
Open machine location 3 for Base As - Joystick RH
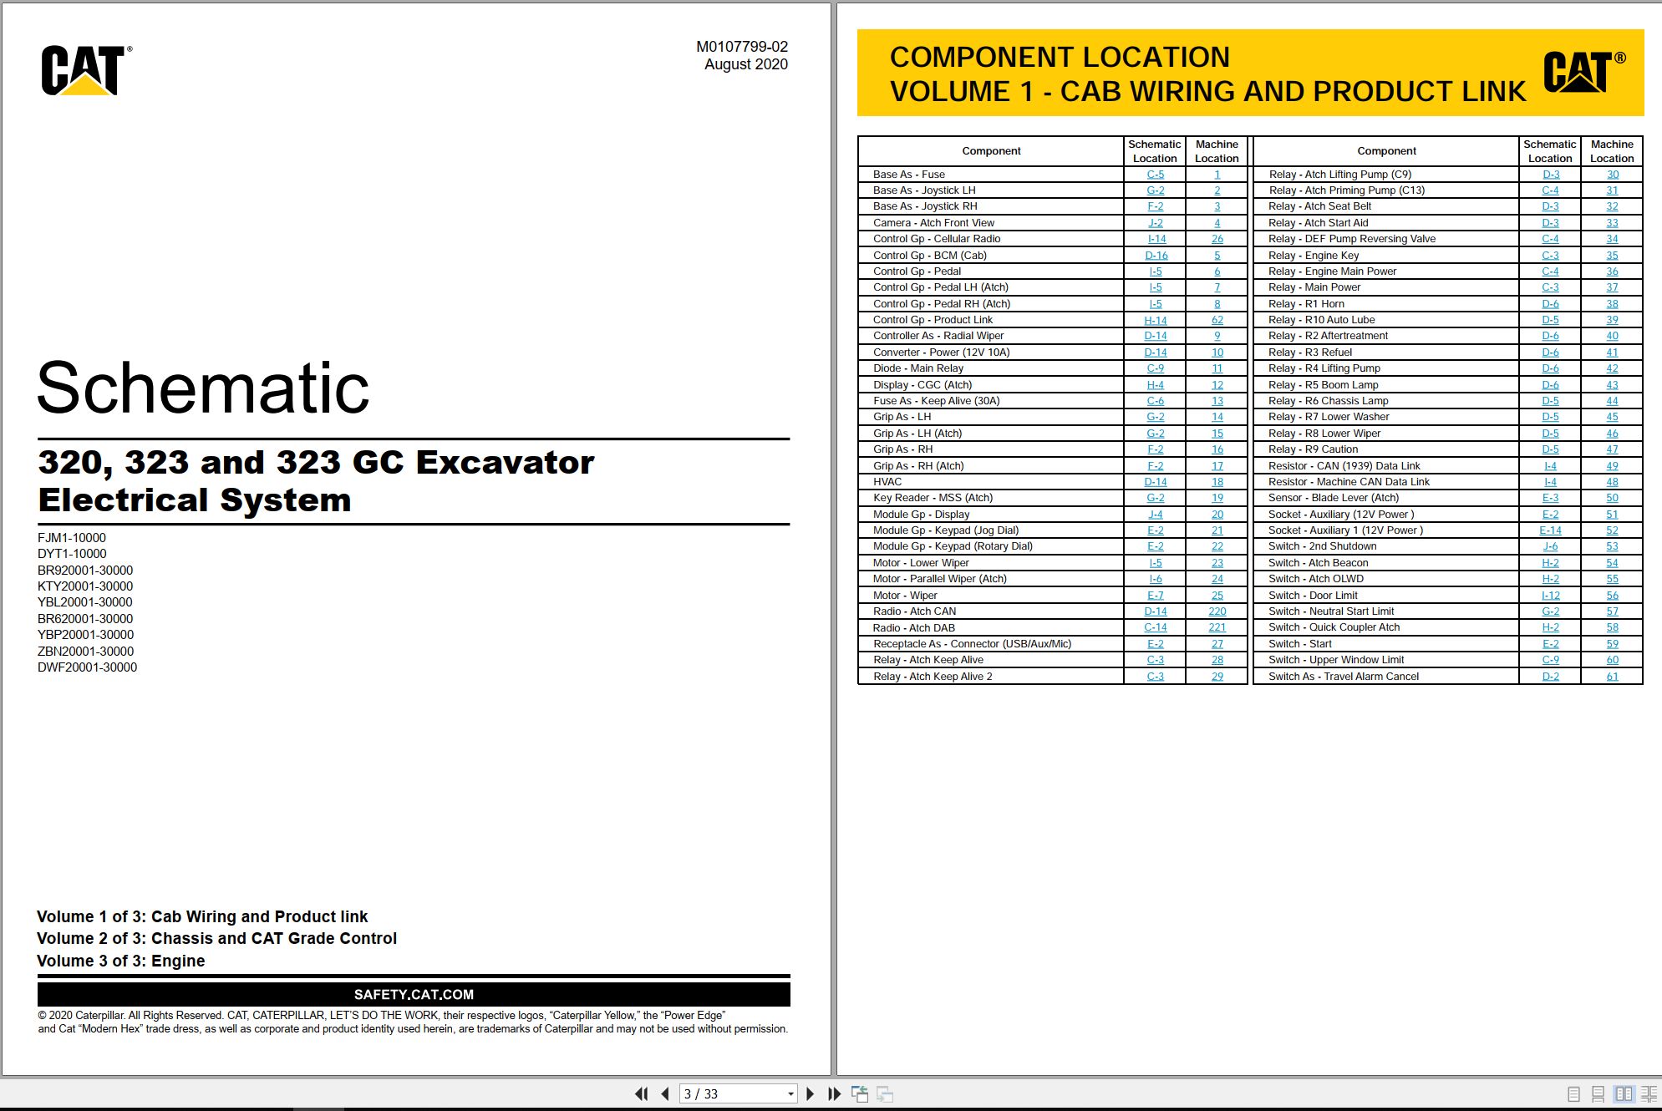1217,206
